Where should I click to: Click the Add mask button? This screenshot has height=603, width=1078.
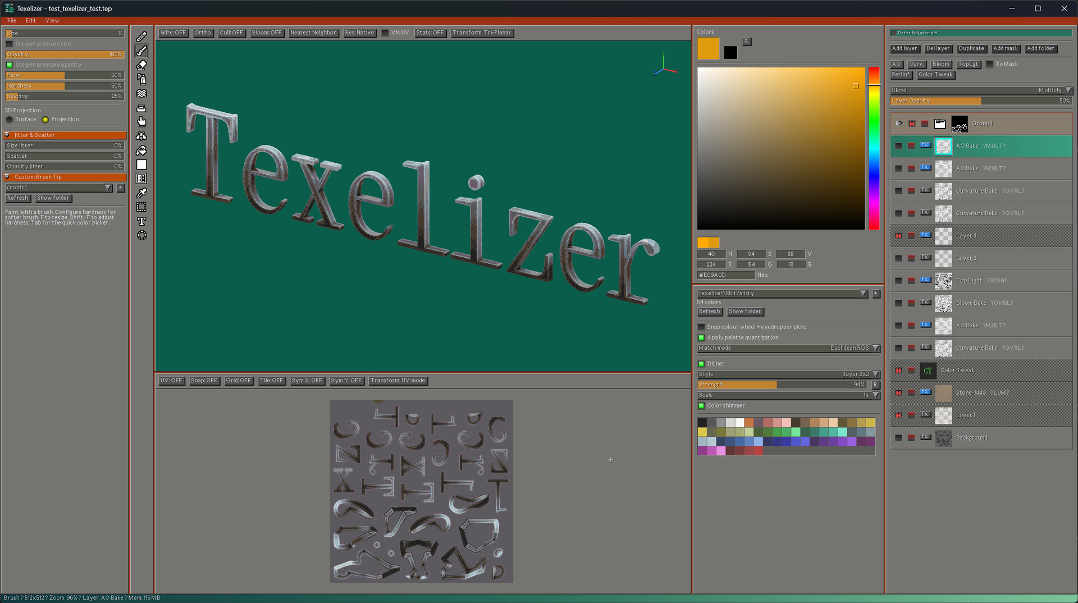(x=1005, y=49)
